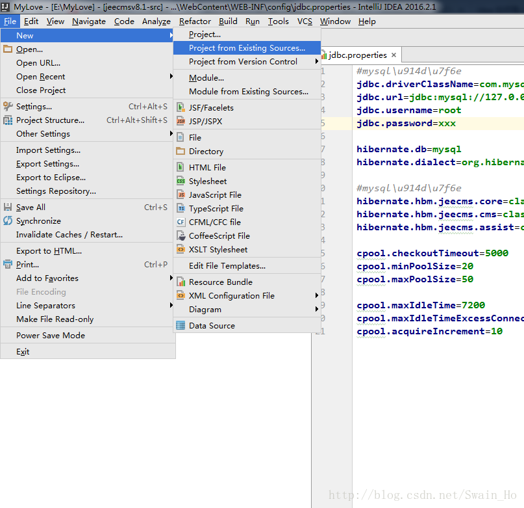Expand Project from Version Control submenu arrow
524x508 pixels.
pyautogui.click(x=316, y=61)
